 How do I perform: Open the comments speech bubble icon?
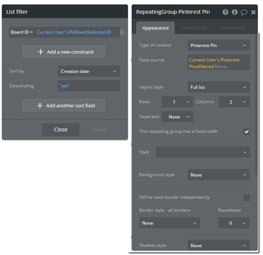pos(244,12)
